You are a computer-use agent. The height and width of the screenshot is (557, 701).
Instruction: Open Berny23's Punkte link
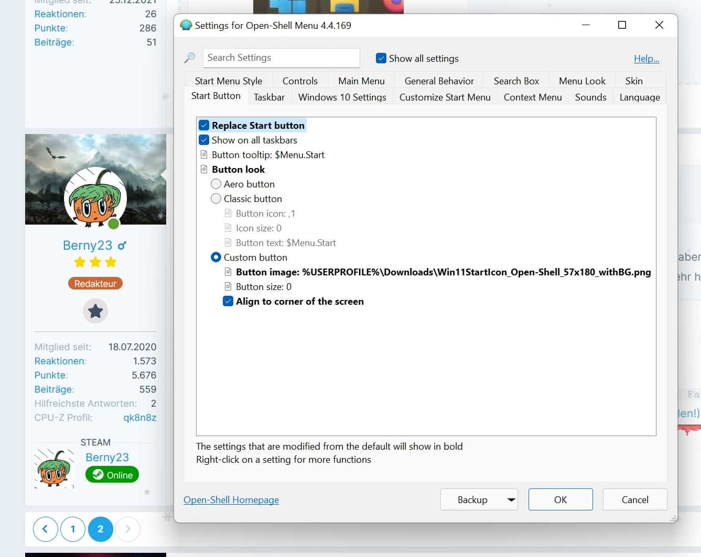point(51,375)
